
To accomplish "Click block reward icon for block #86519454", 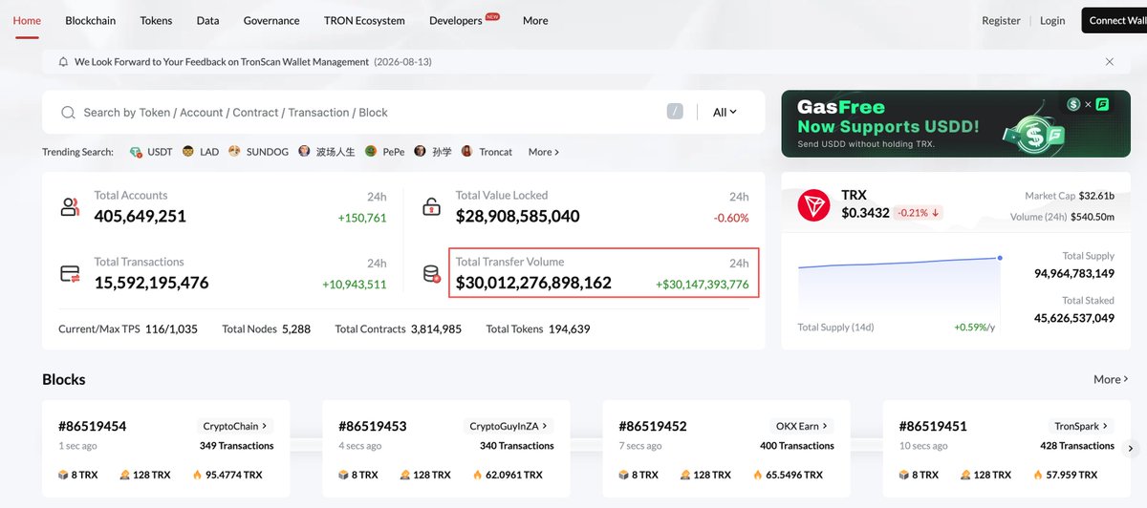I will 64,475.
